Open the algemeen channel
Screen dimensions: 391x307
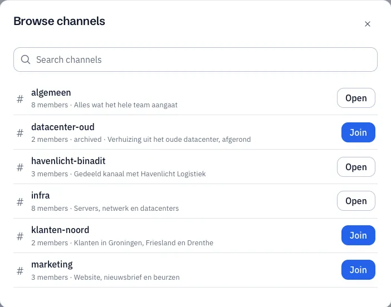tap(356, 98)
